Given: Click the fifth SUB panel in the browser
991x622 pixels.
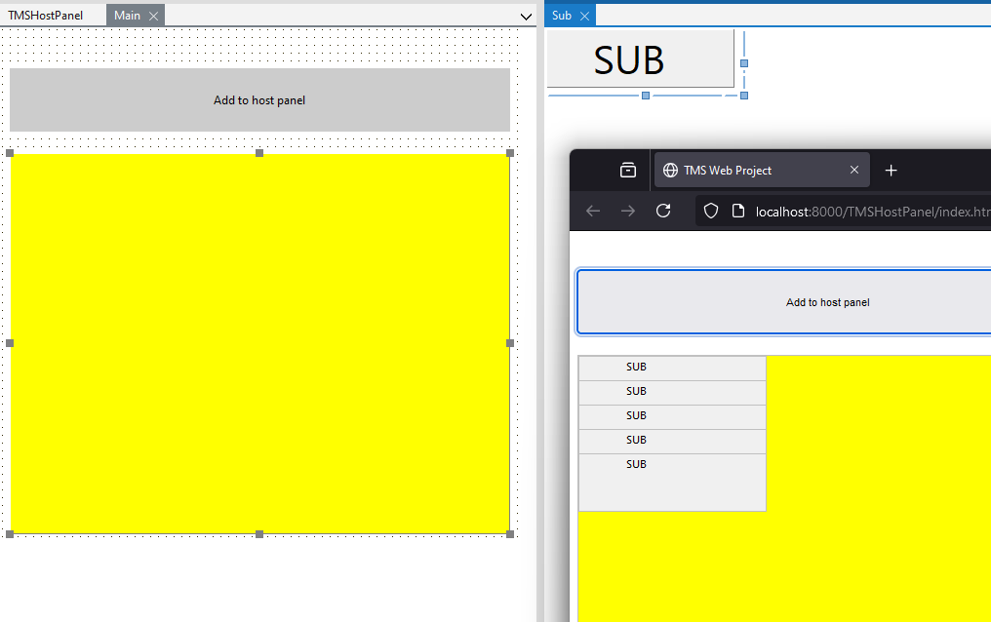Looking at the screenshot, I should 672,483.
